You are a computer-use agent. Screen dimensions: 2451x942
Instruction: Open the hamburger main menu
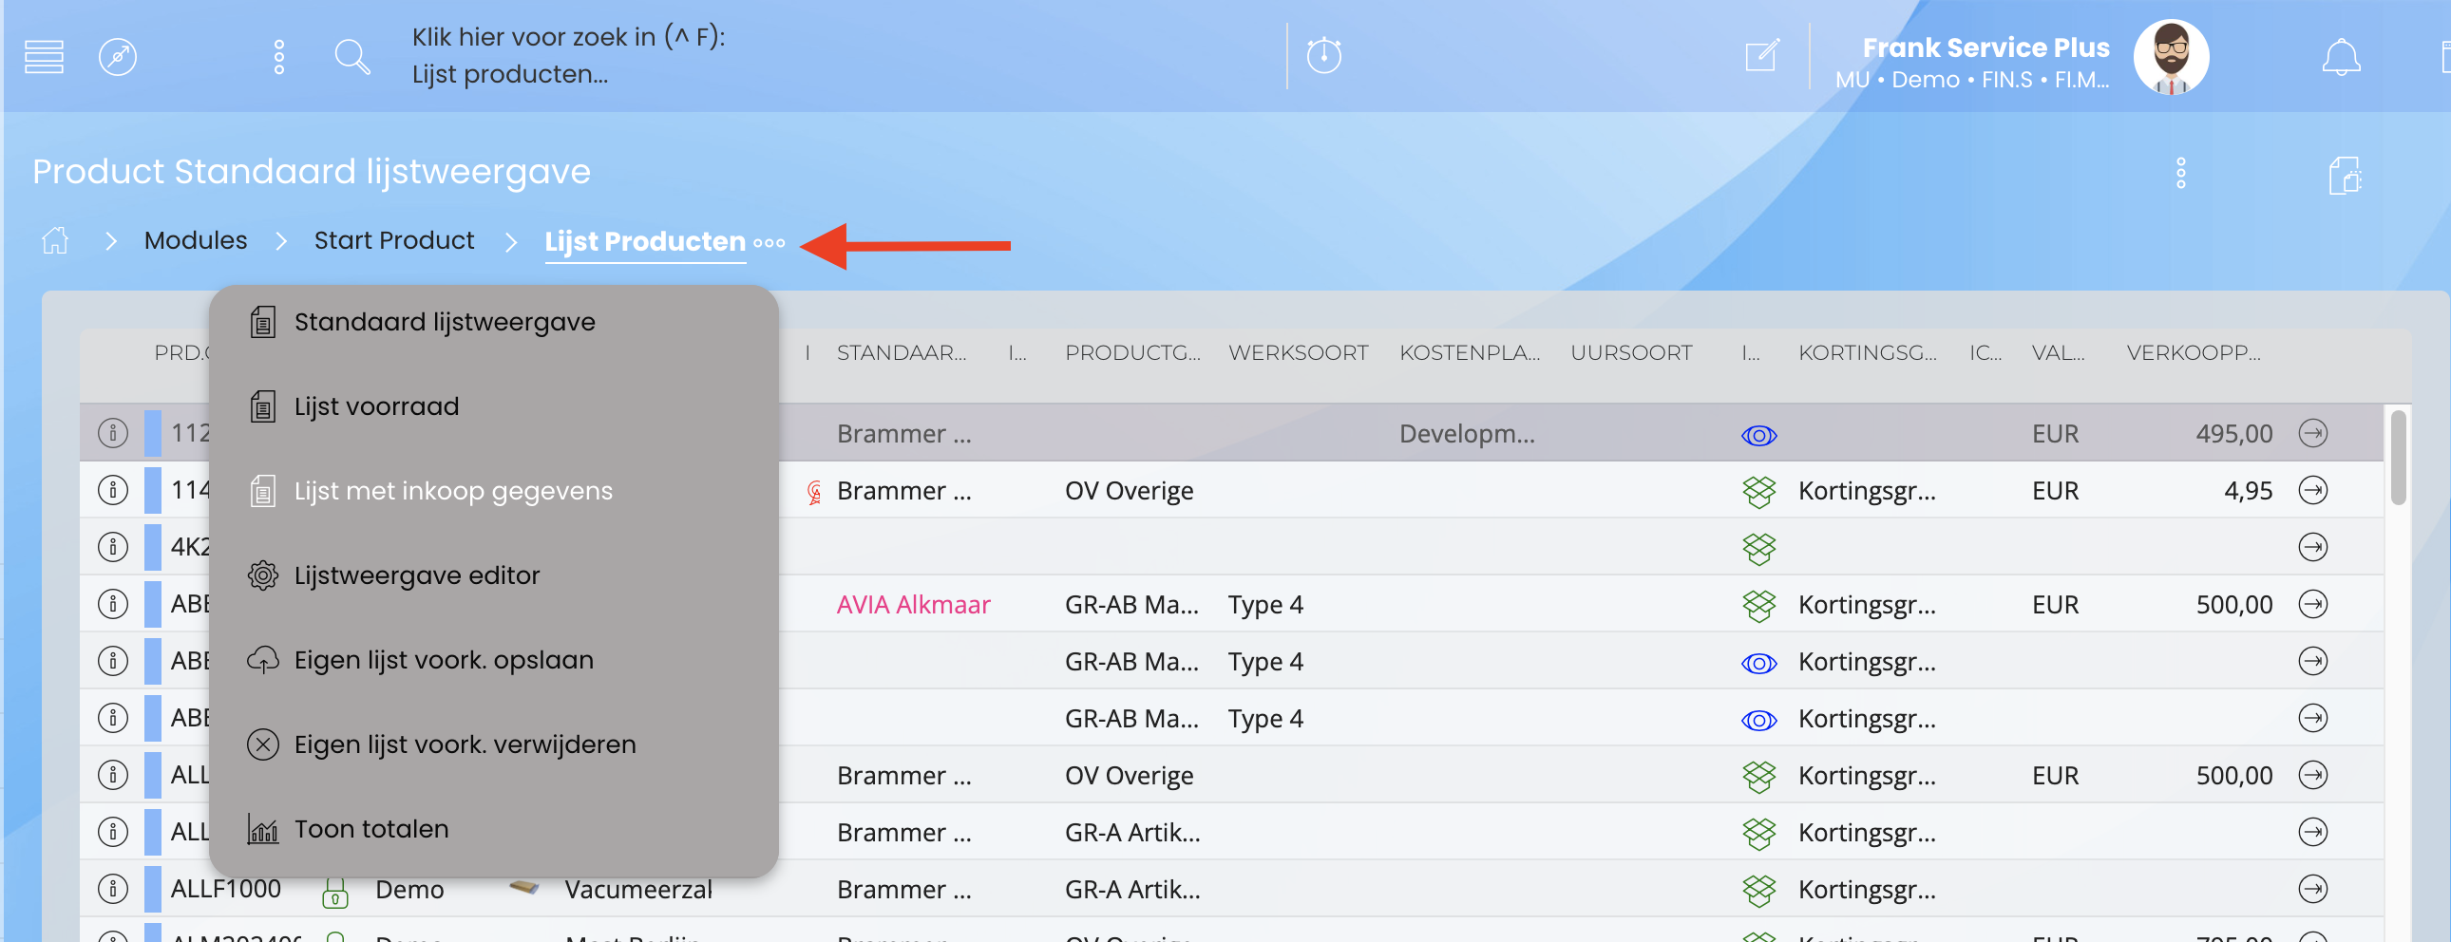coord(44,56)
